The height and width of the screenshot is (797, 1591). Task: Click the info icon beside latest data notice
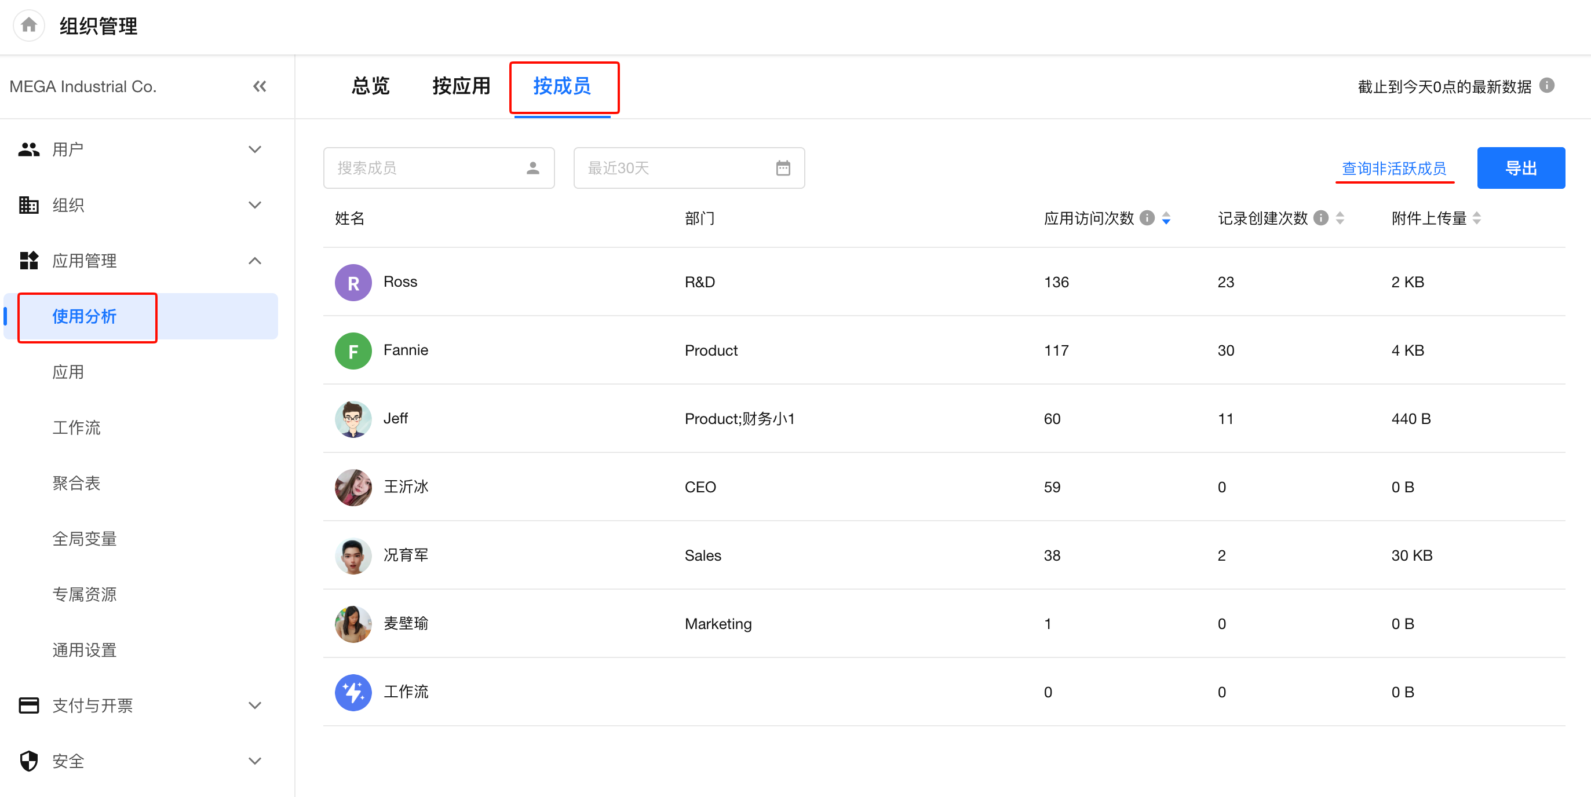[x=1546, y=86]
